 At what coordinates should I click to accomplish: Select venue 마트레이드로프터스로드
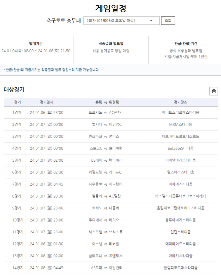click(181, 137)
